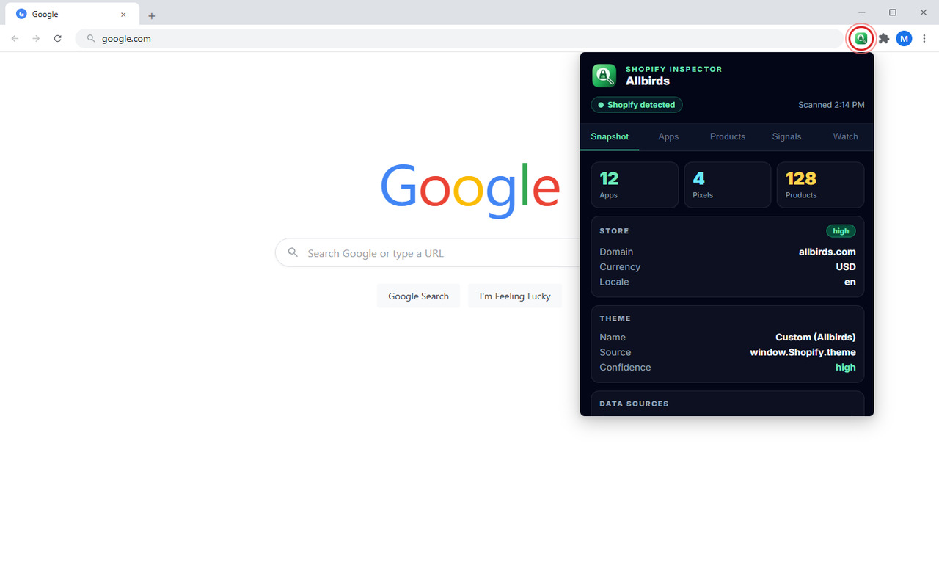Click the high badge in Store card
The image size is (939, 587).
coord(841,230)
